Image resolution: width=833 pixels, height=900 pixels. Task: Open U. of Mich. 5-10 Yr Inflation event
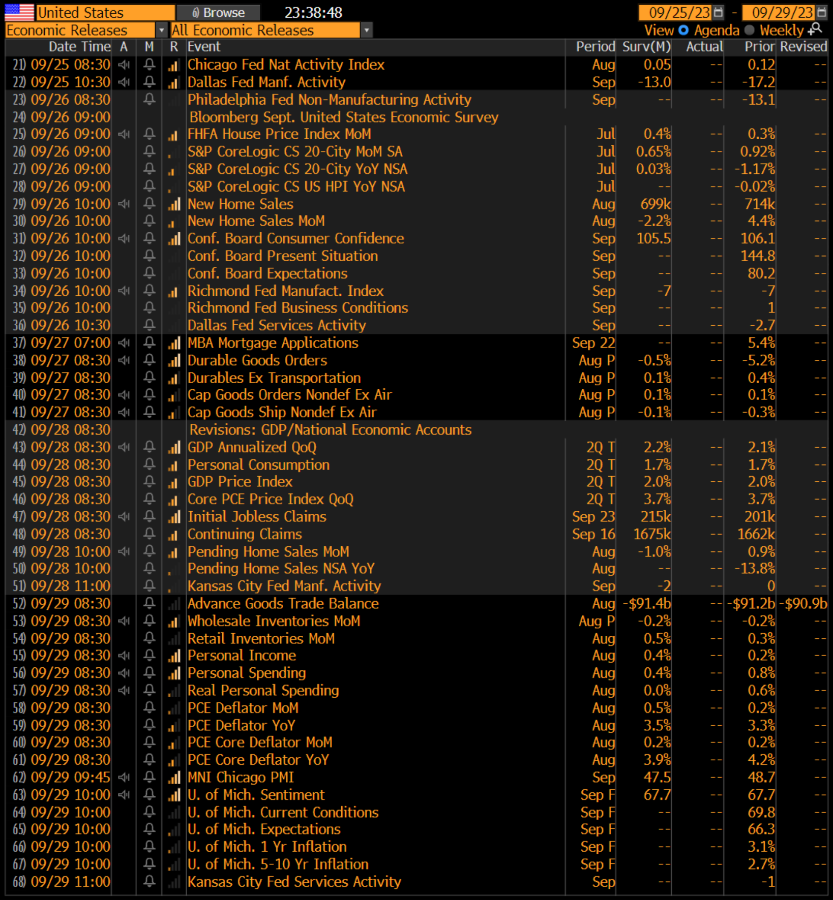pyautogui.click(x=278, y=864)
